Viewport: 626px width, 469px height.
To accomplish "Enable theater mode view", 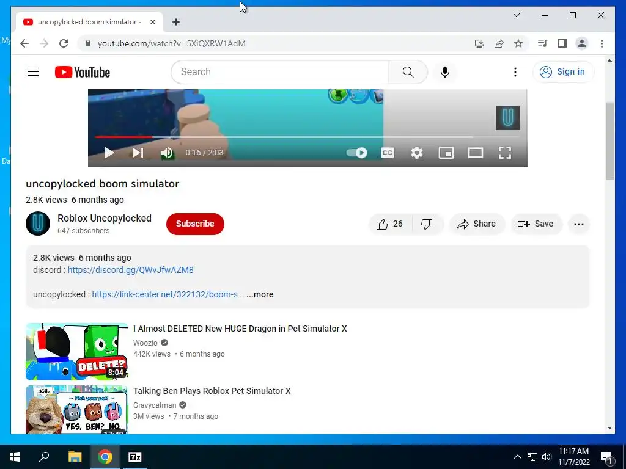I will 476,153.
